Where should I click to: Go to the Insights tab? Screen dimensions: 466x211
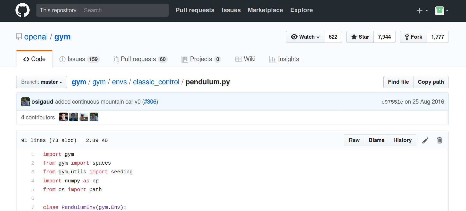pyautogui.click(x=284, y=59)
